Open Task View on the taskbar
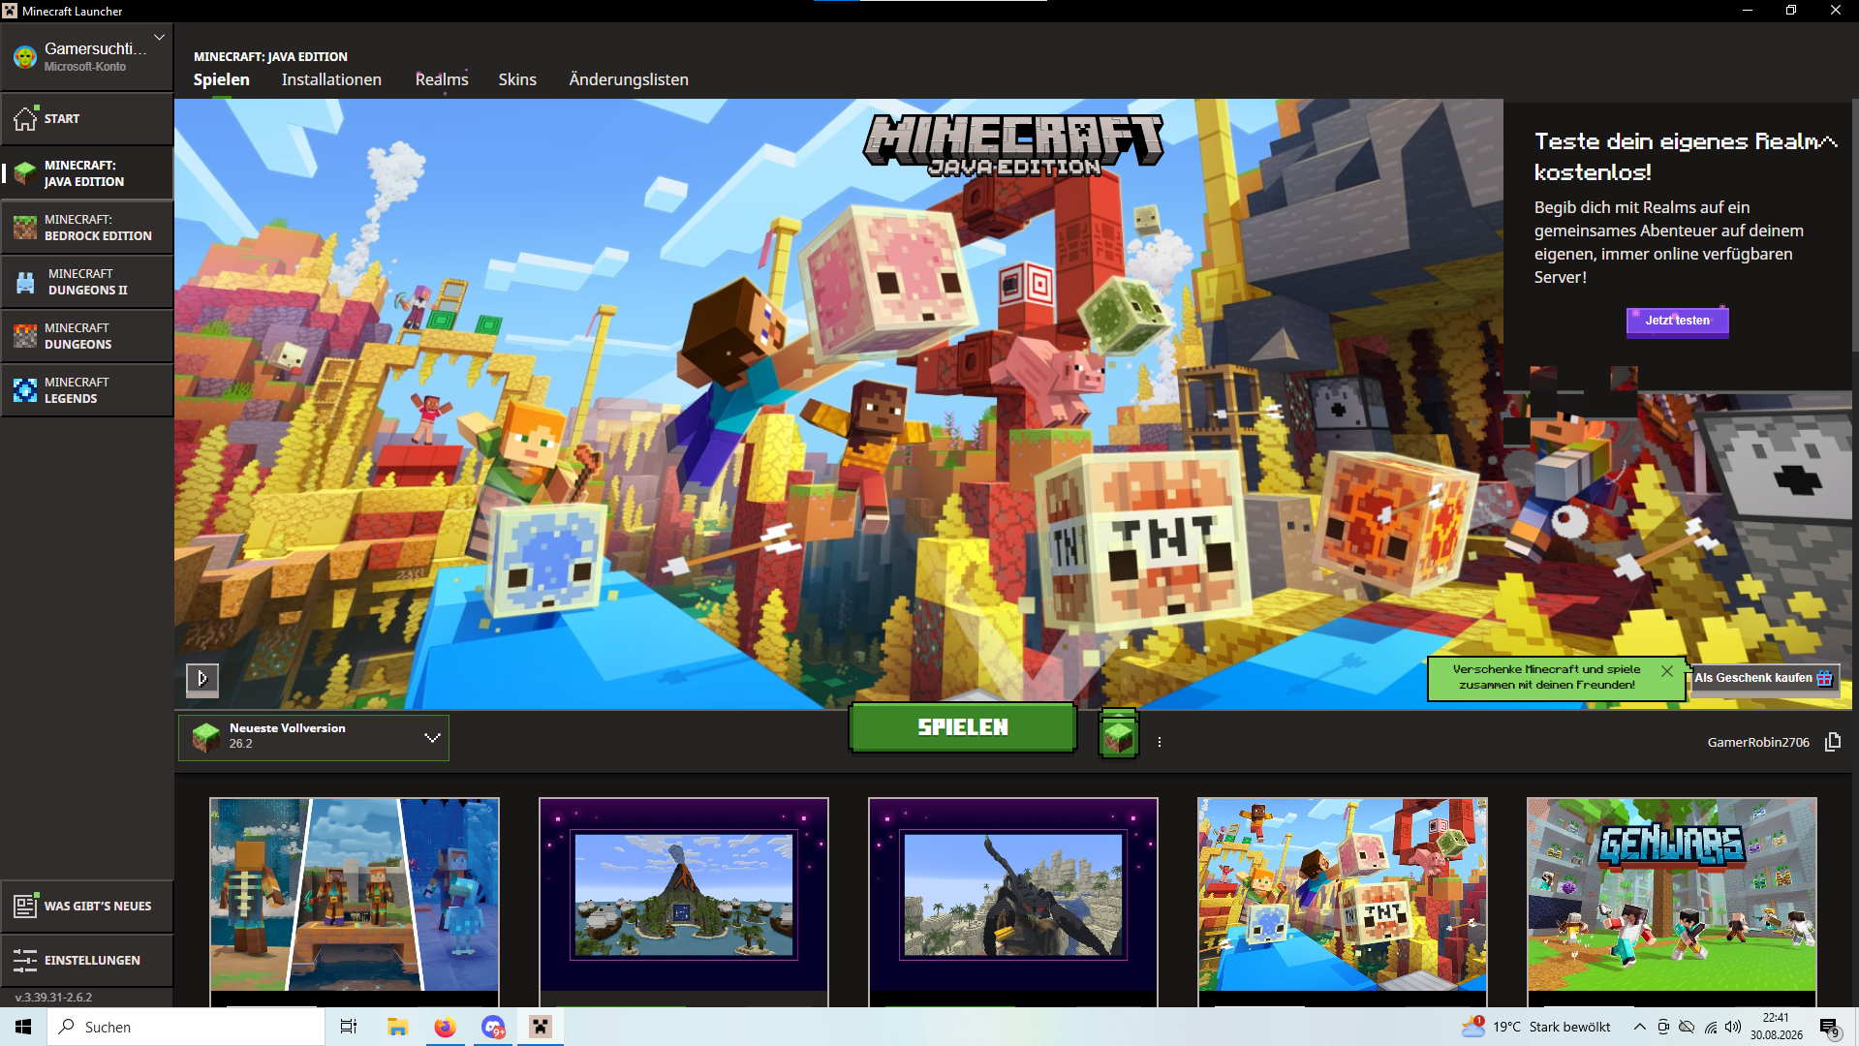This screenshot has width=1859, height=1046. (349, 1027)
